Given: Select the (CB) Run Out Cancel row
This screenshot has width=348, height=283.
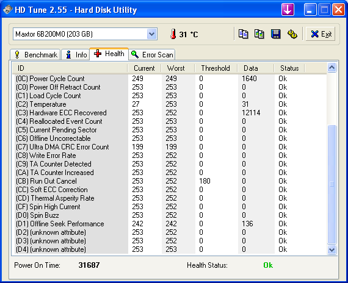Looking at the screenshot, I should 171,181.
